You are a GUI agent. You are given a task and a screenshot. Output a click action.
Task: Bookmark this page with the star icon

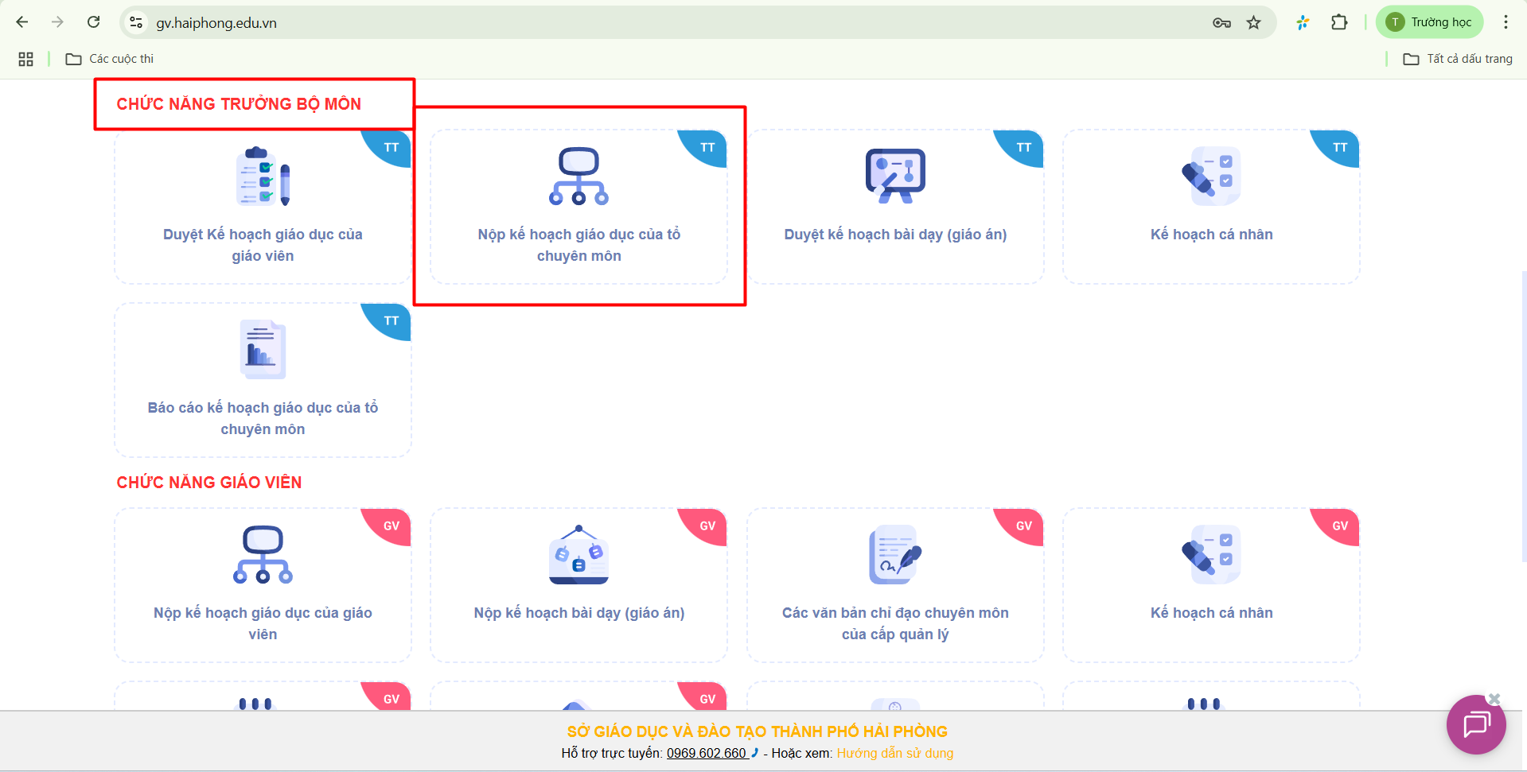tap(1254, 22)
